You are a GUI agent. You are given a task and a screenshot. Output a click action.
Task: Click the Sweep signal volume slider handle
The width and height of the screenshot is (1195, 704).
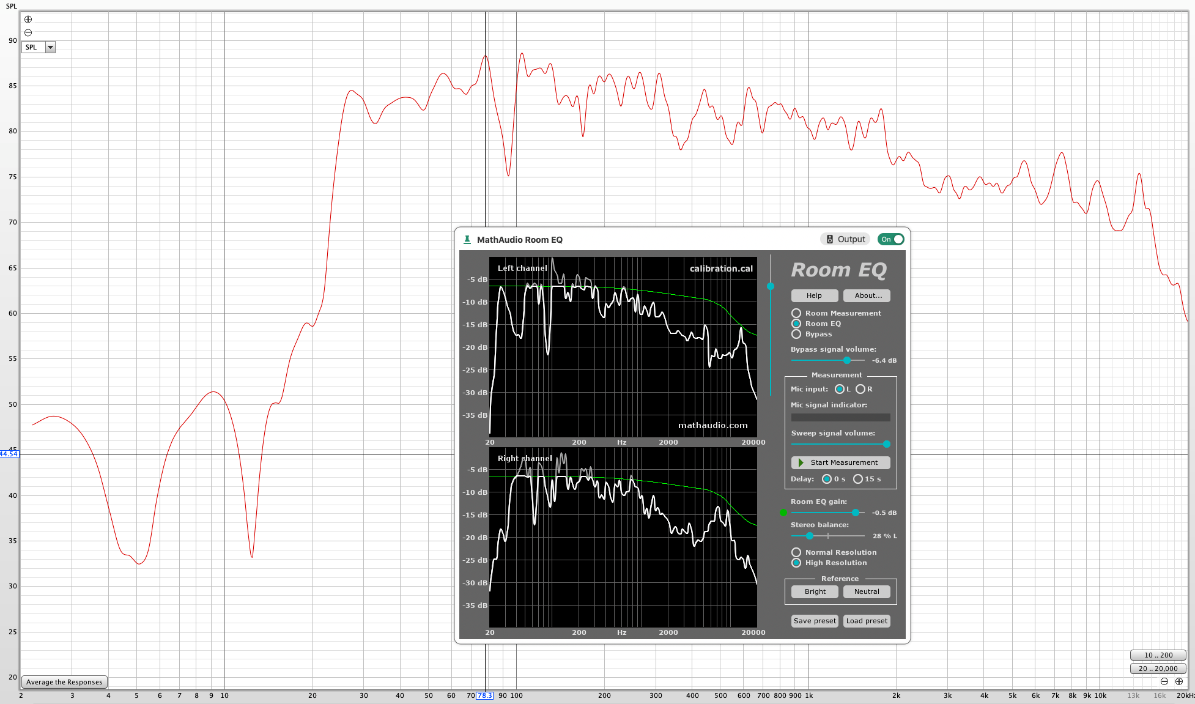click(x=887, y=444)
